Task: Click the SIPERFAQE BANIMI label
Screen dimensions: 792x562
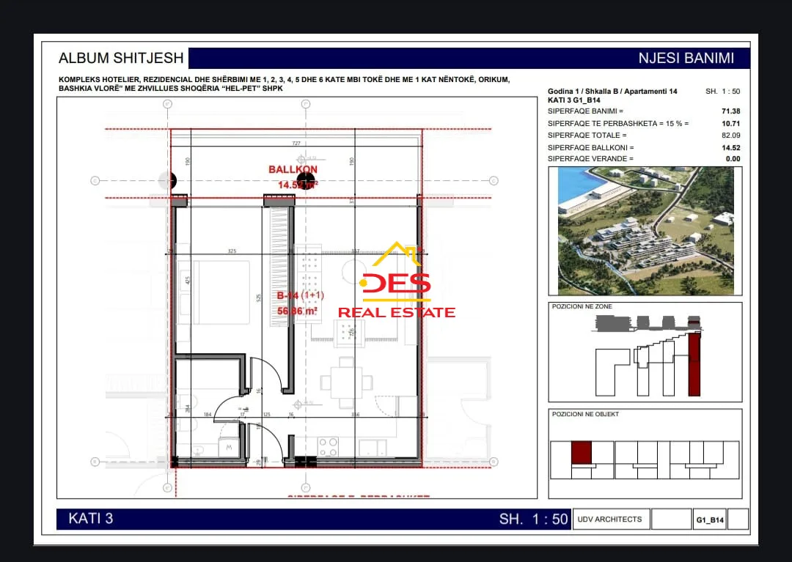Action: click(585, 111)
